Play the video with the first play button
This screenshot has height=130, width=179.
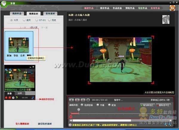tap(72, 100)
